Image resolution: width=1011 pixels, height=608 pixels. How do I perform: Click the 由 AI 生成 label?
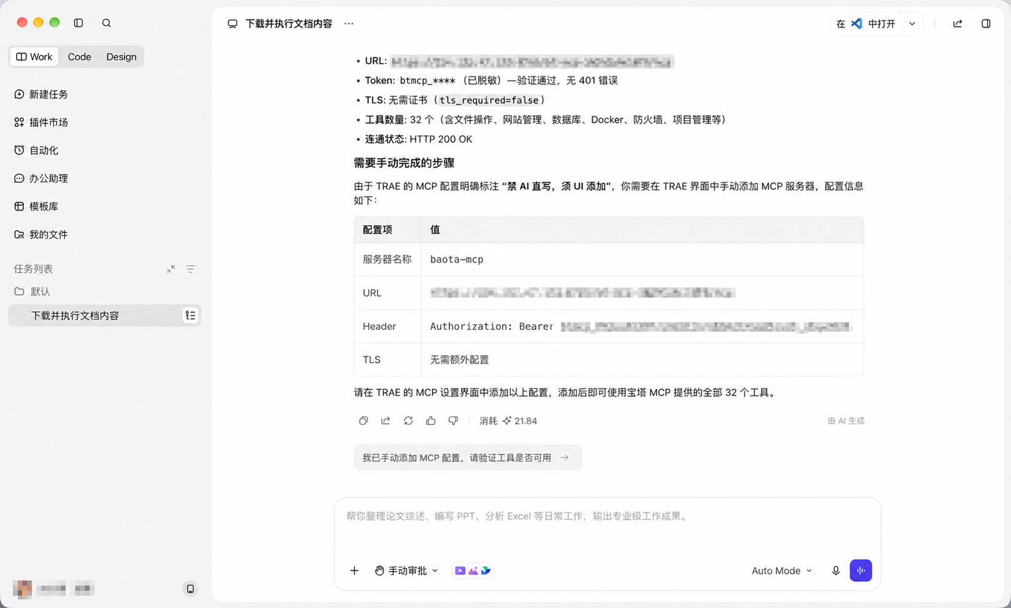pyautogui.click(x=846, y=421)
